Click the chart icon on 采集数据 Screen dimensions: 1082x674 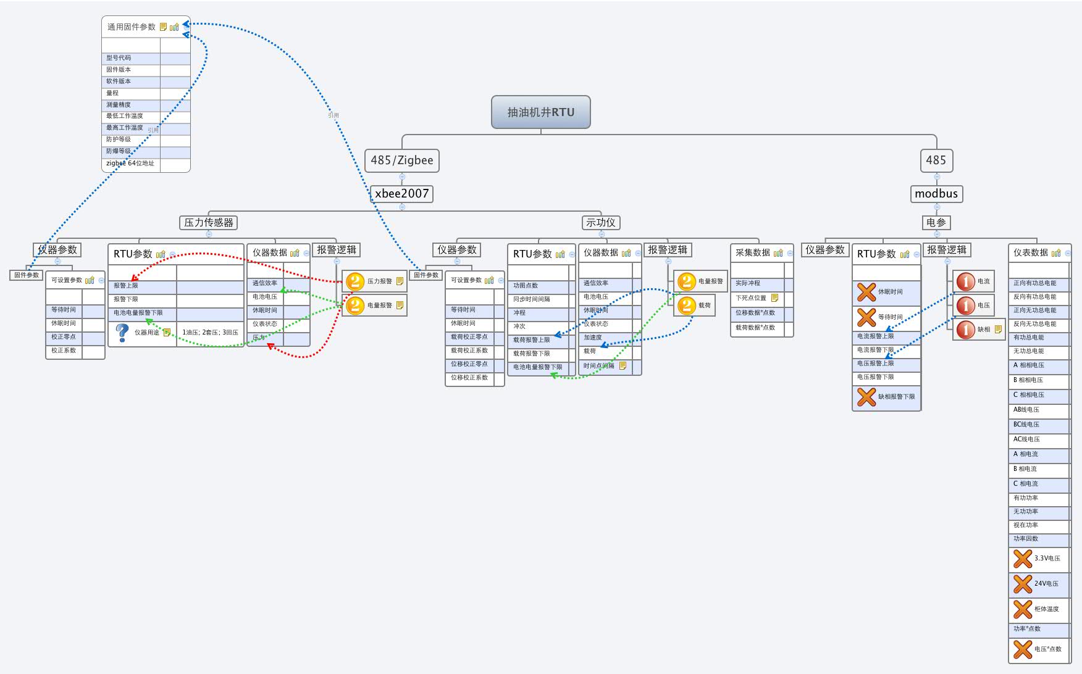[x=778, y=253]
